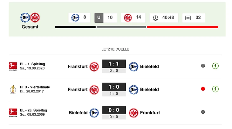Click the soccer ball goals icon 40:48
Screen dimensions: 232x129
coord(155,18)
